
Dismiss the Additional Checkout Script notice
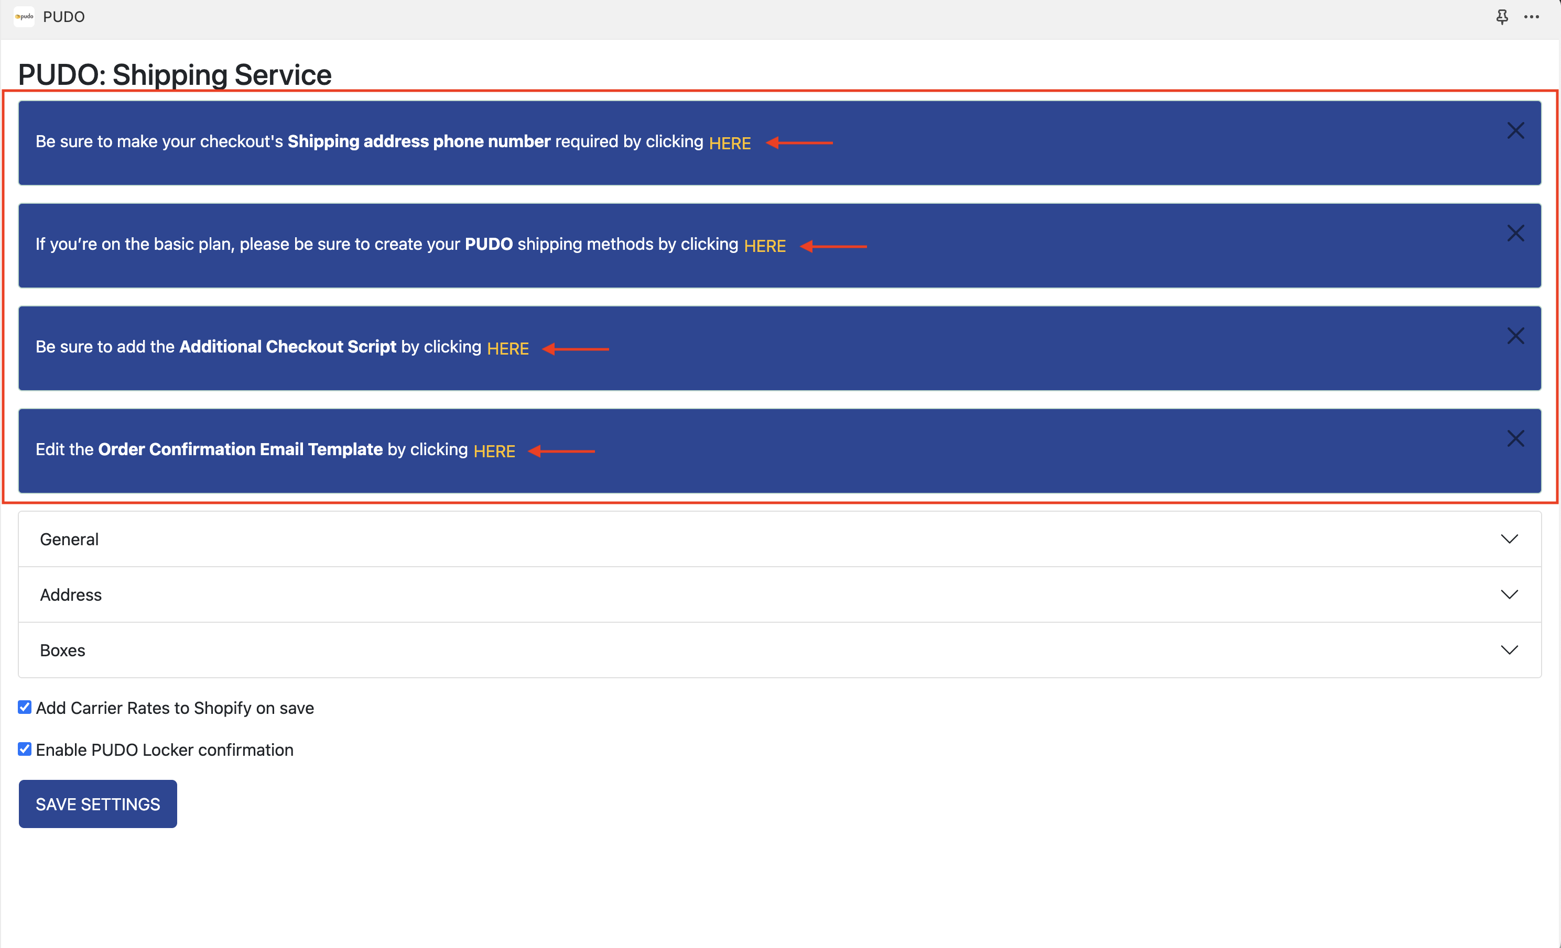[1515, 336]
